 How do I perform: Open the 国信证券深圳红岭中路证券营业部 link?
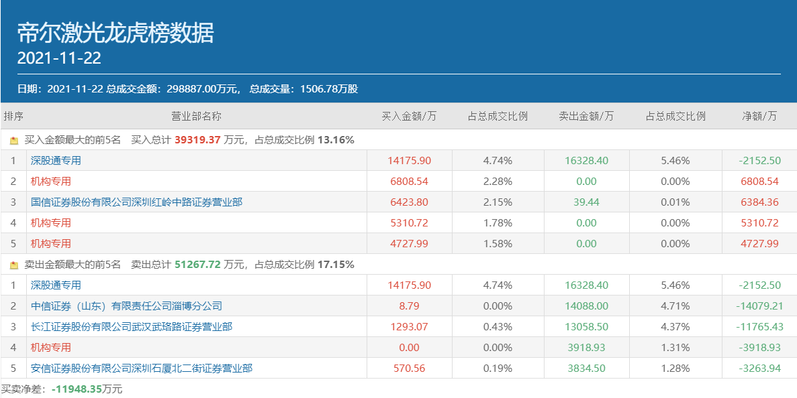[136, 202]
